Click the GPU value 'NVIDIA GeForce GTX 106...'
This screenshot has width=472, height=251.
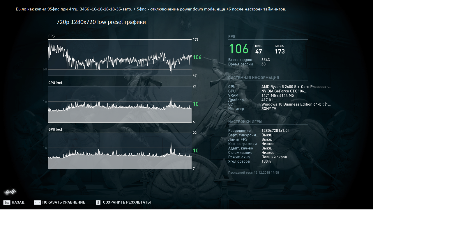pos(284,91)
